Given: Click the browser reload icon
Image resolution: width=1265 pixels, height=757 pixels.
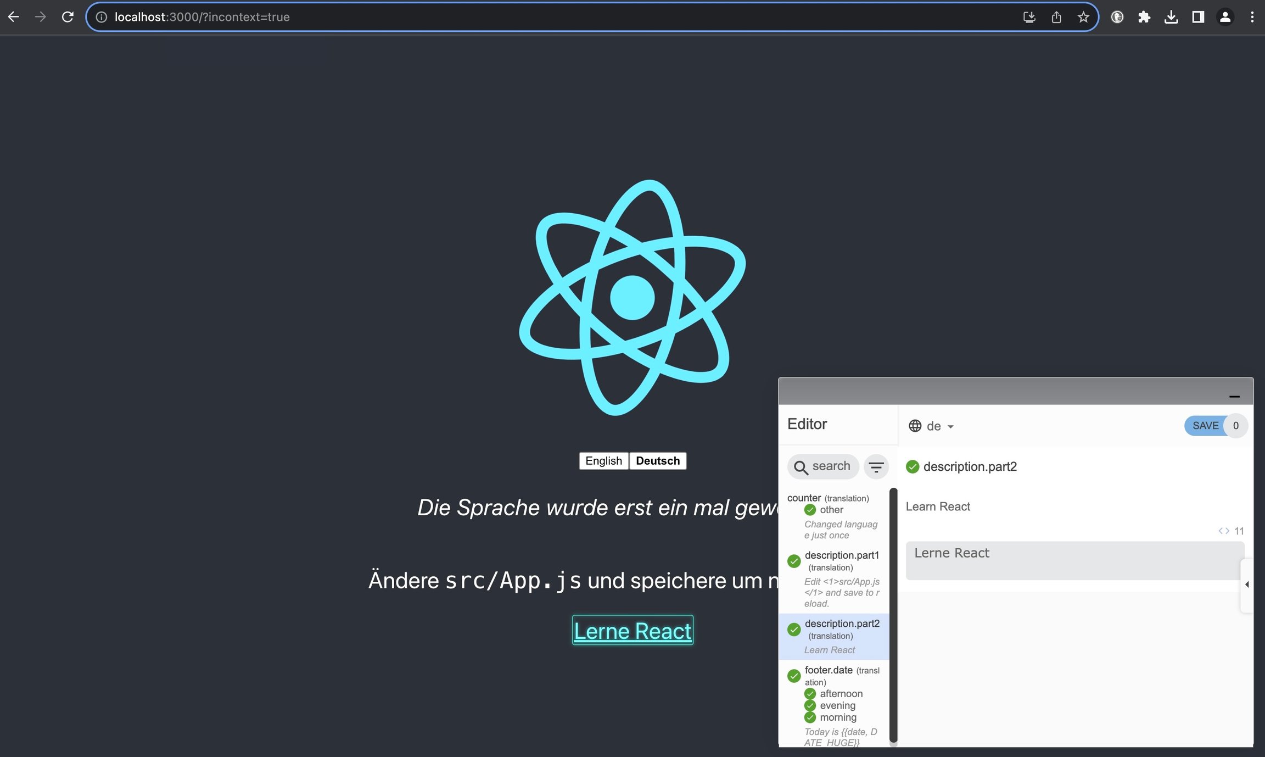Looking at the screenshot, I should [68, 17].
